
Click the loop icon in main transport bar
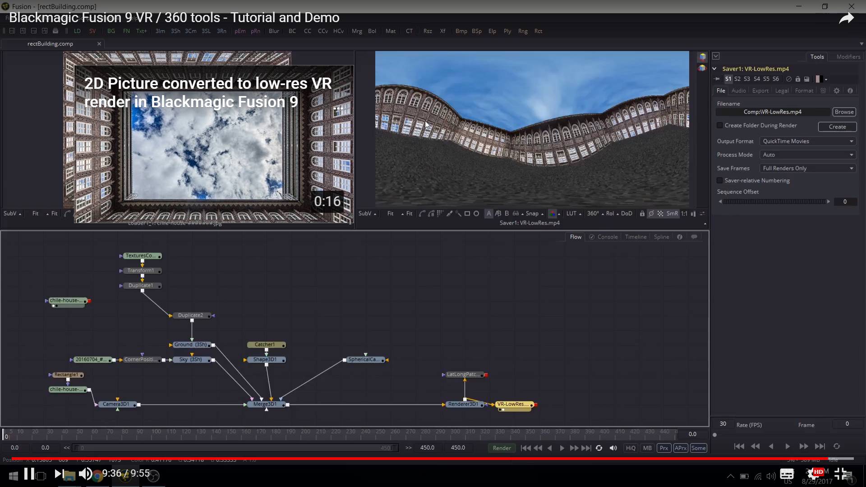pos(599,448)
